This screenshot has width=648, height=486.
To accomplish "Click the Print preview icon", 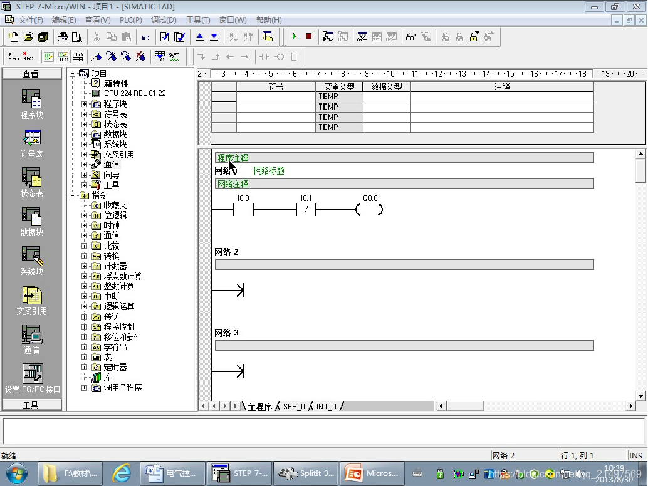I will [x=77, y=37].
